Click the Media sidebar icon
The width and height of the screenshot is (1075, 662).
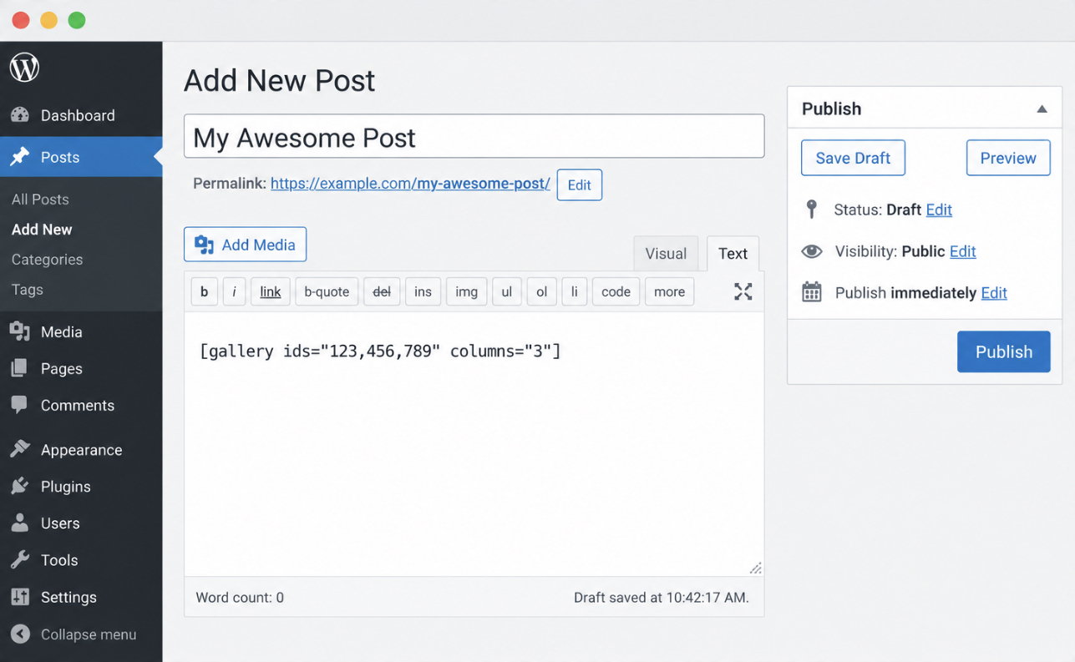20,331
